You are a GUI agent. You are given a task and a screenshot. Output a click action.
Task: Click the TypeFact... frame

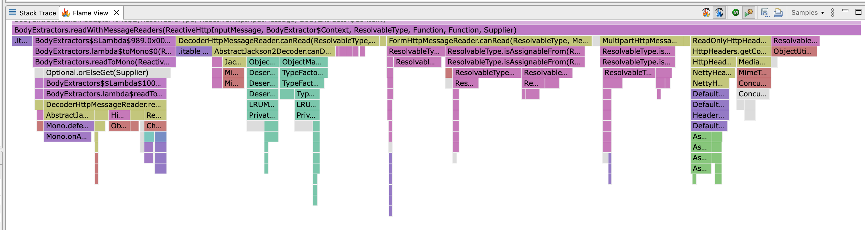(x=302, y=83)
